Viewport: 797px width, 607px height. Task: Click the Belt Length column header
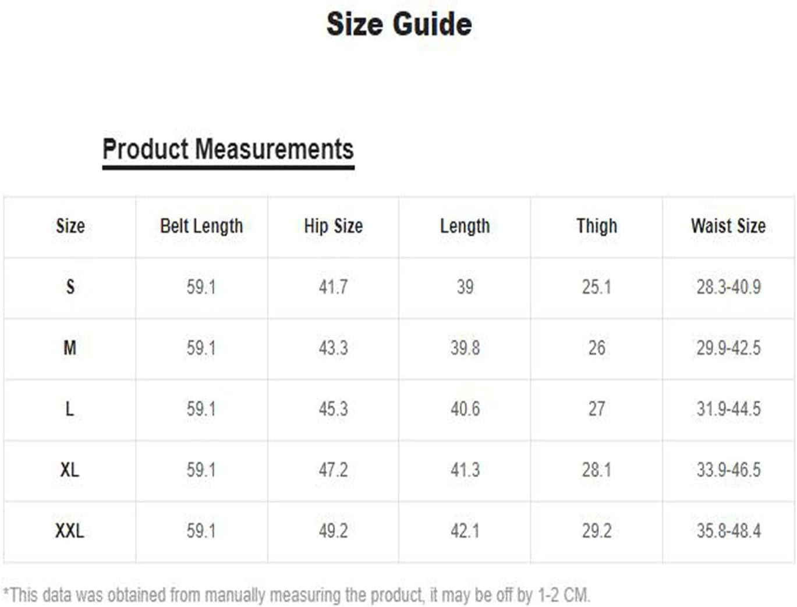[x=201, y=226]
